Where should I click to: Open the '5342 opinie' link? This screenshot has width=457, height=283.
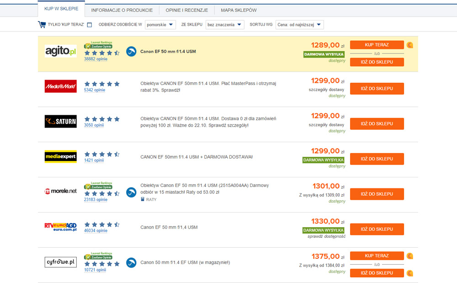(x=95, y=90)
